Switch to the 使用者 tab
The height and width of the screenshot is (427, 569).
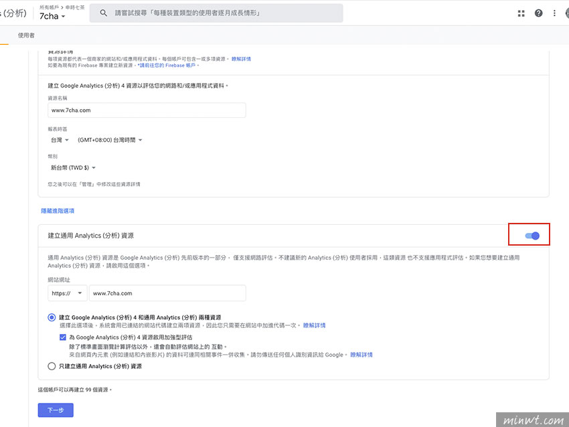coord(26,35)
